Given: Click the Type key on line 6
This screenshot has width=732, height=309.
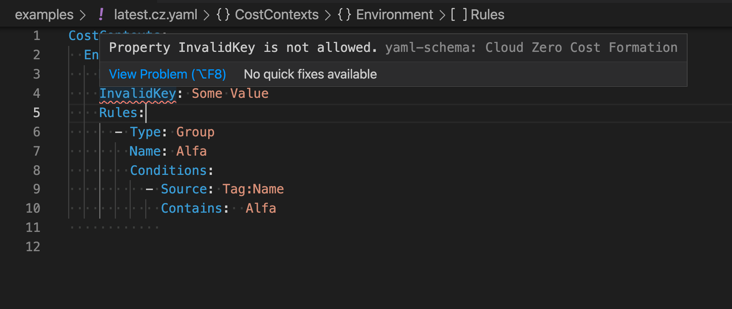Looking at the screenshot, I should [145, 132].
